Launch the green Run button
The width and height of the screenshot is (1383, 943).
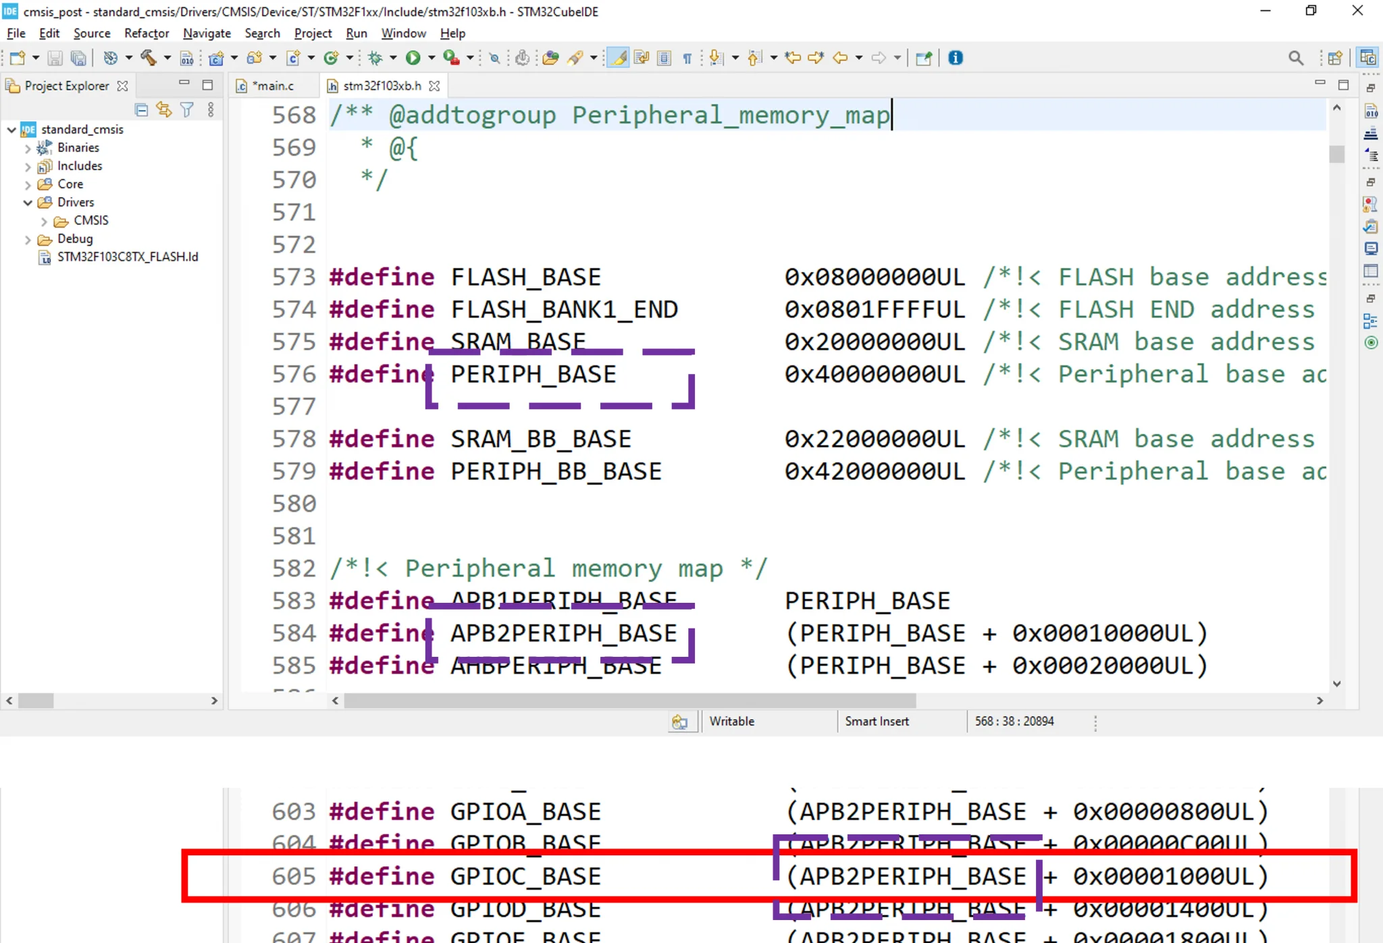413,58
